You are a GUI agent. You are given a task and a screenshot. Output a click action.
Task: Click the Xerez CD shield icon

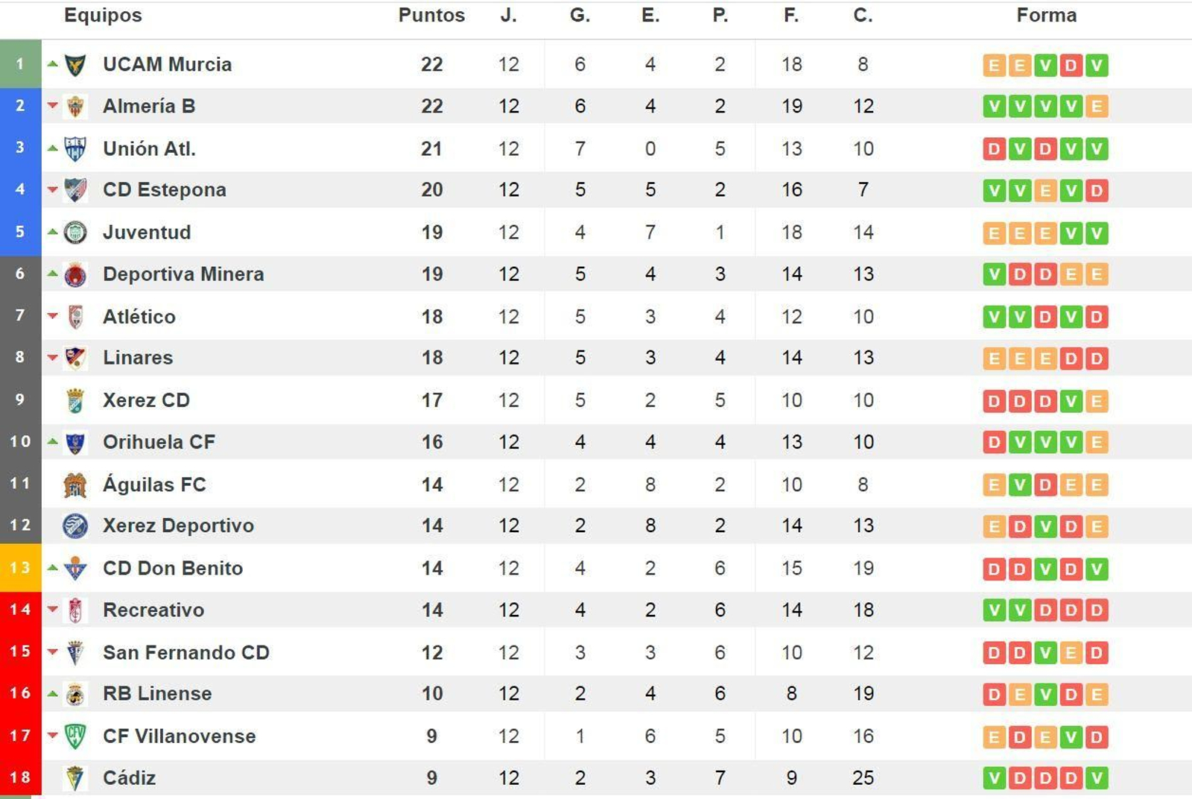point(74,400)
